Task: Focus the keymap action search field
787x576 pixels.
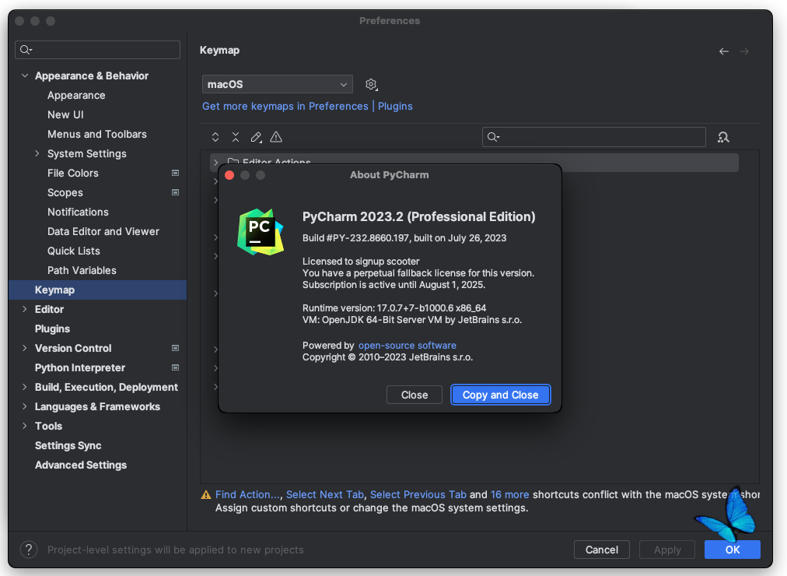Action: click(594, 137)
